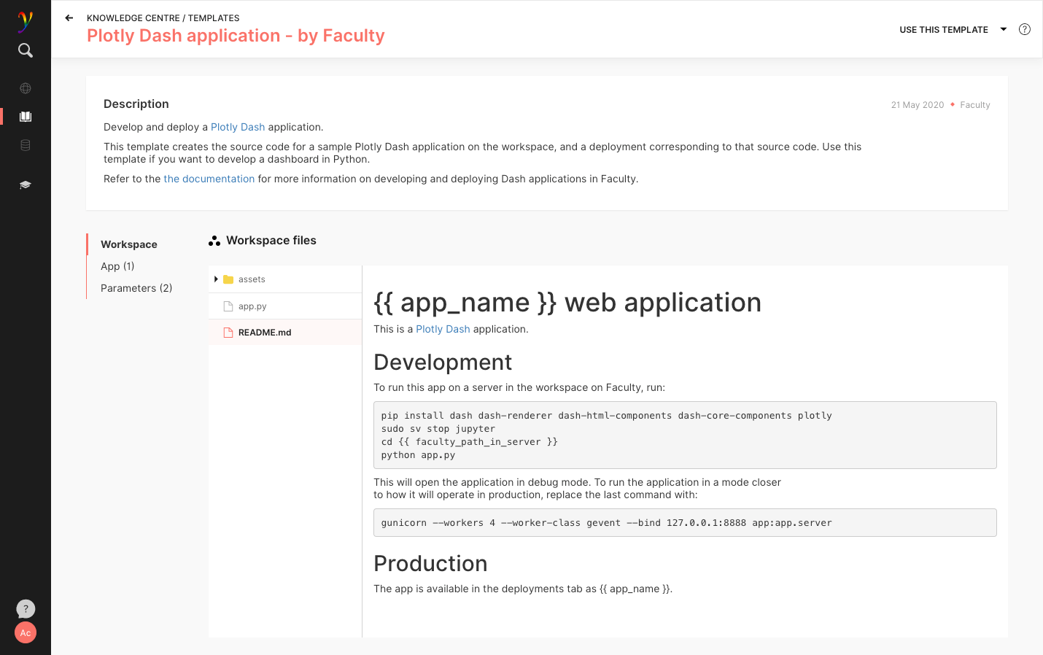
Task: Select README.md in the file list
Action: 265,333
